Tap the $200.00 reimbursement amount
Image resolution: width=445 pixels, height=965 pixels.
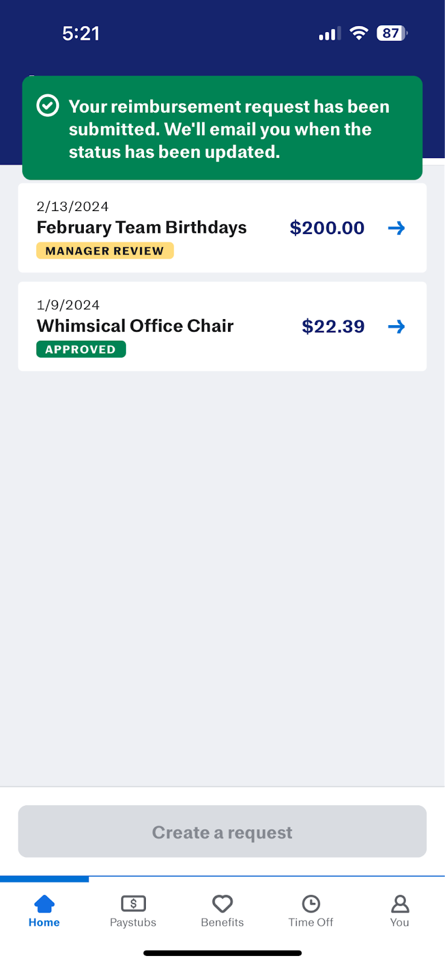pyautogui.click(x=327, y=228)
